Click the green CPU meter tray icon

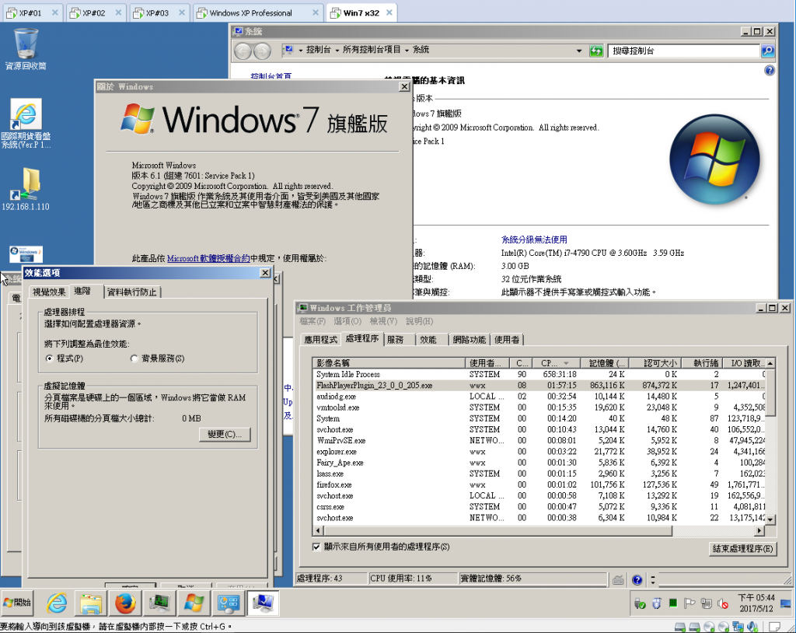(x=673, y=603)
